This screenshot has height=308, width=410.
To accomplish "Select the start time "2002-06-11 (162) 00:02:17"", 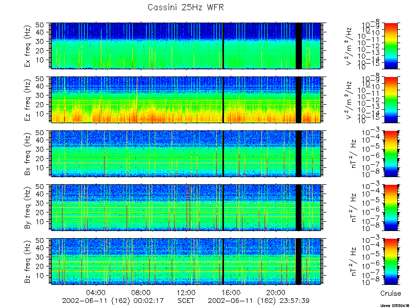I will 113,300.
